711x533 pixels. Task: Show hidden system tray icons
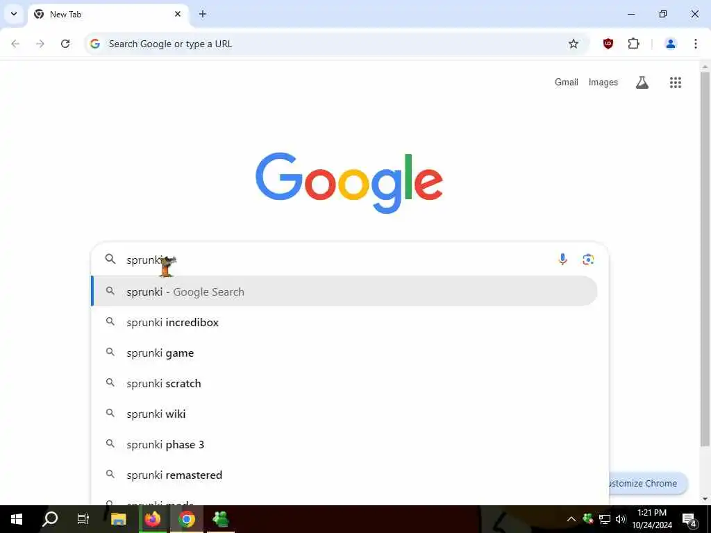pyautogui.click(x=571, y=519)
